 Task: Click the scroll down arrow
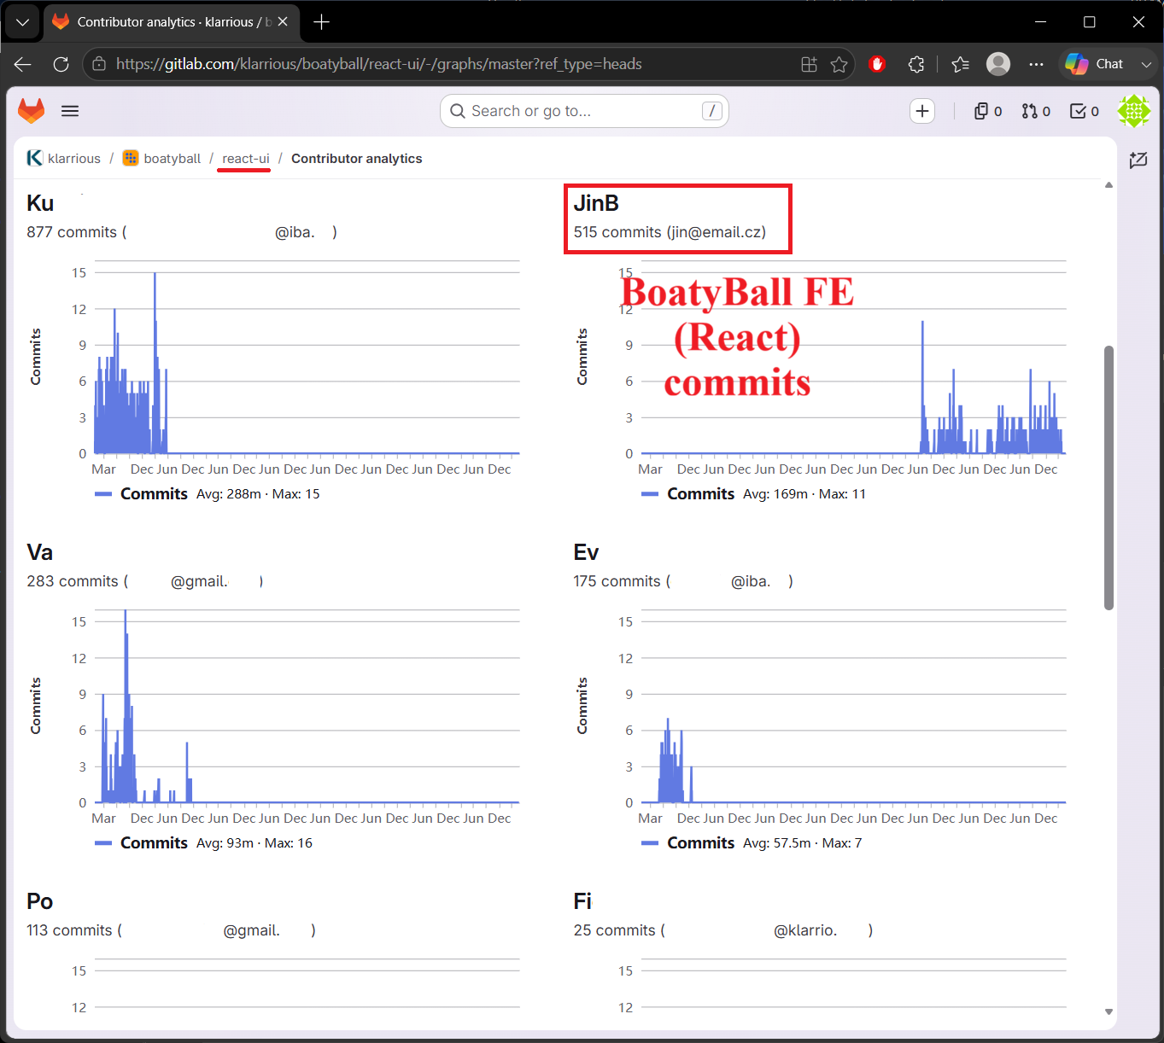click(1108, 1011)
